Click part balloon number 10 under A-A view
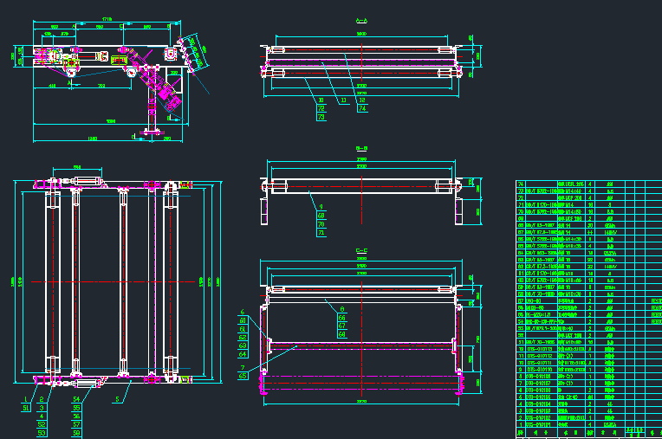 click(x=321, y=100)
